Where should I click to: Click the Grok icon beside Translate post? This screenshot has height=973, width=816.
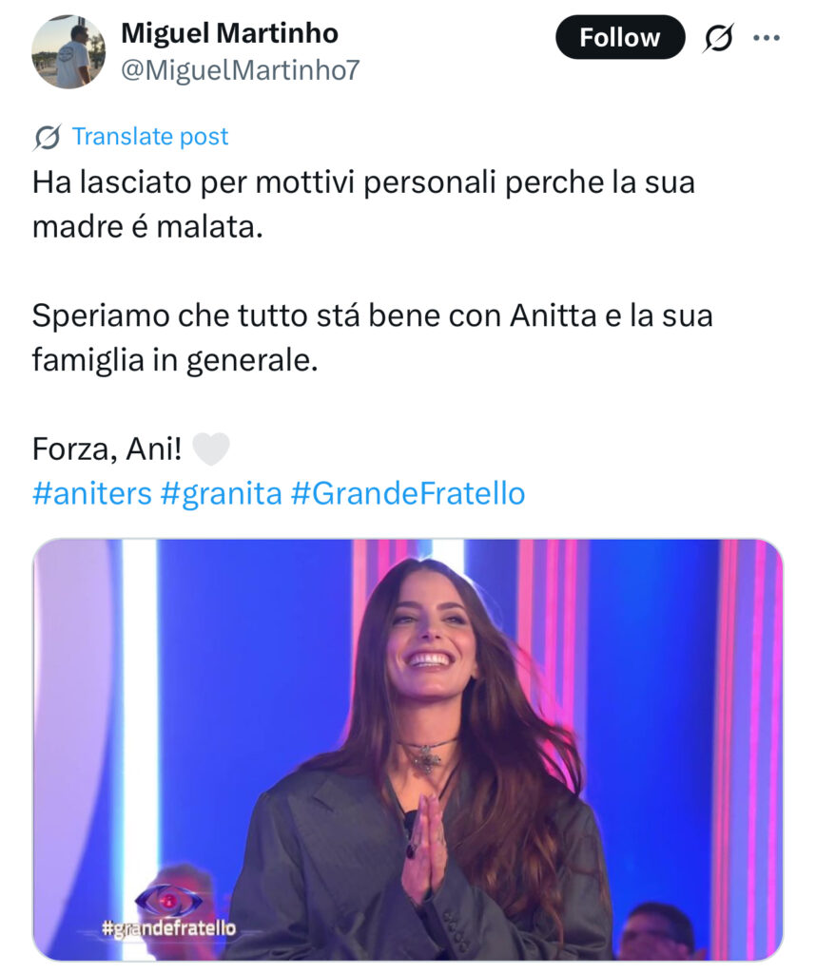click(47, 137)
